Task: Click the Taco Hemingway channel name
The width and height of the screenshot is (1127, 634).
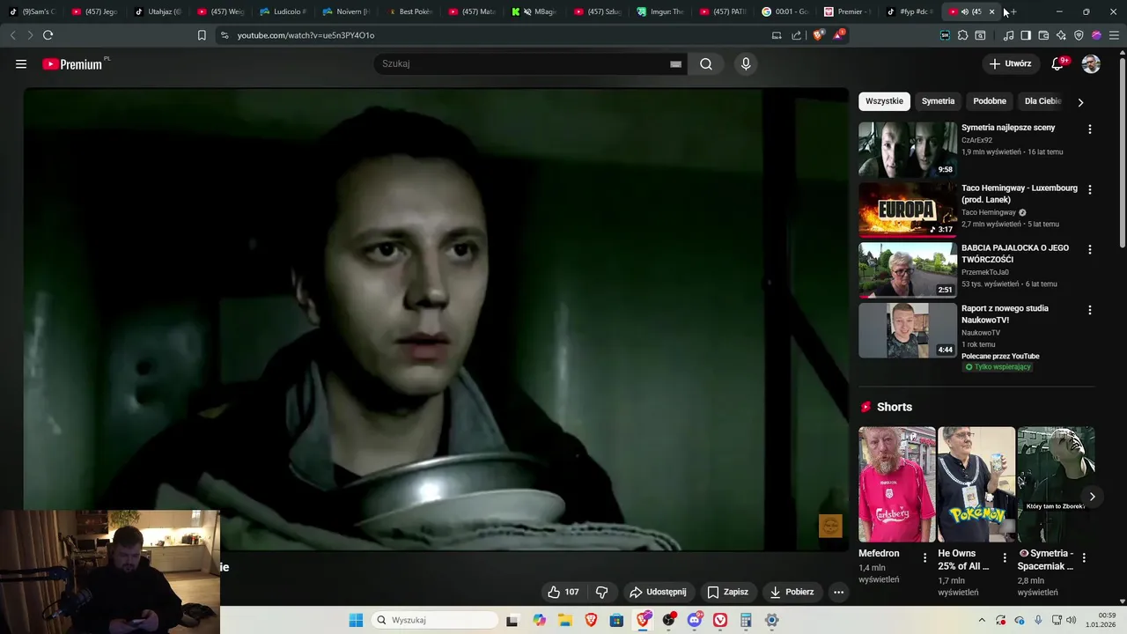Action: 989,212
